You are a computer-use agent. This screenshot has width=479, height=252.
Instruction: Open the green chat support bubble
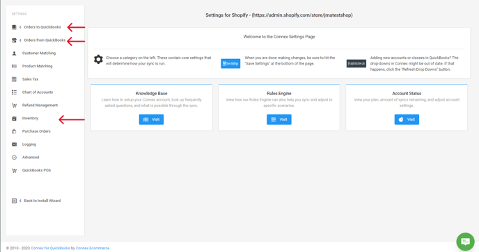coord(465,242)
